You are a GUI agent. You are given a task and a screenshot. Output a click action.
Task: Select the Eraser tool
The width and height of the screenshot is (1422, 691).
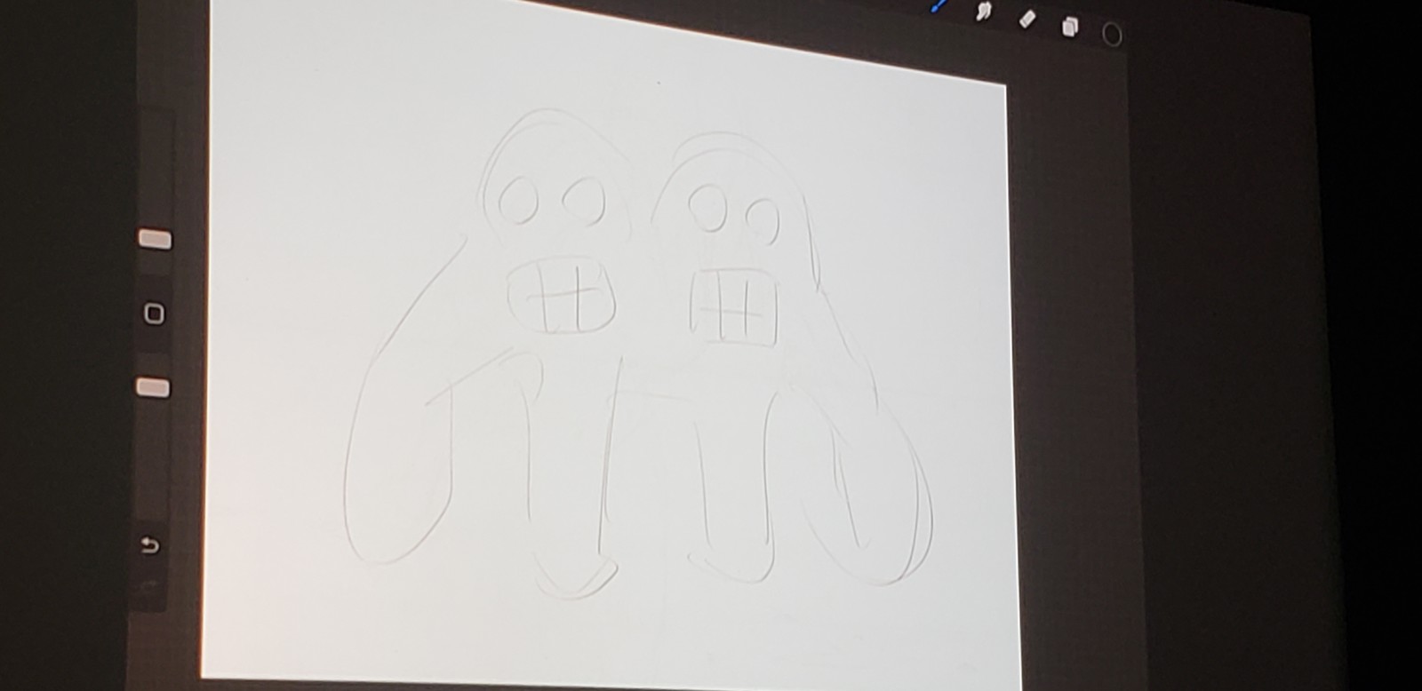click(1027, 20)
